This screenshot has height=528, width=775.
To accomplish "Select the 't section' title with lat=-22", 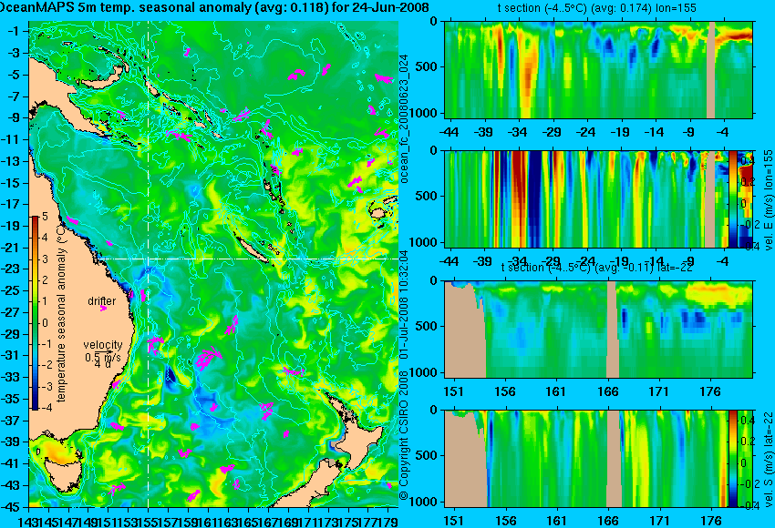I will tap(596, 267).
